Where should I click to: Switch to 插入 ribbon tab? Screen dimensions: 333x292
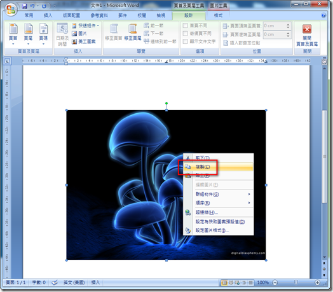[48, 15]
